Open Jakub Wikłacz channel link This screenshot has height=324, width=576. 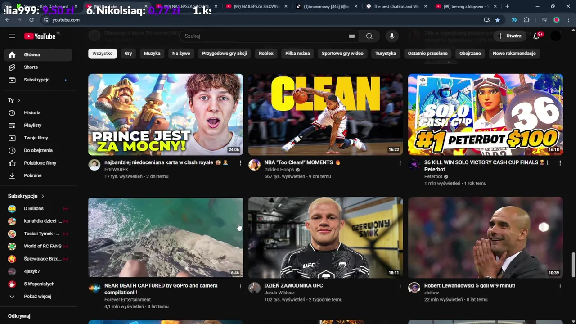[279, 292]
